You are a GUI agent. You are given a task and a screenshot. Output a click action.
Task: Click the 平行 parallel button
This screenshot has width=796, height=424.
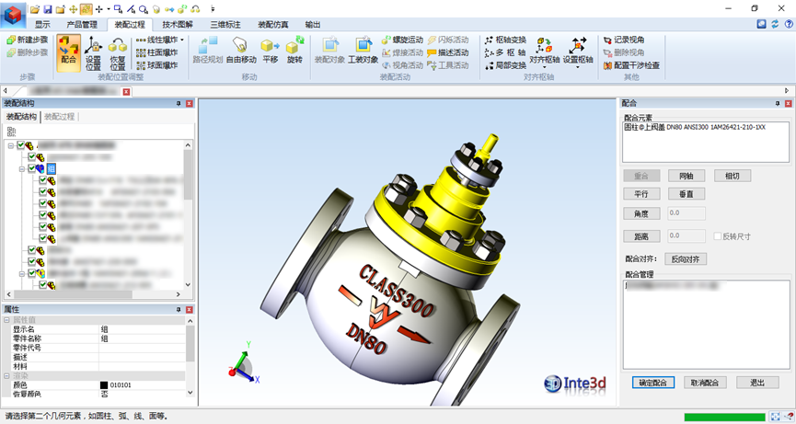(x=641, y=194)
